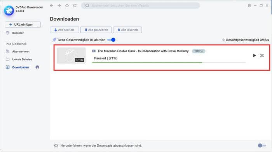The width and height of the screenshot is (272, 152).
Task: Enable shutdown after downloads toggle
Action: [262, 145]
